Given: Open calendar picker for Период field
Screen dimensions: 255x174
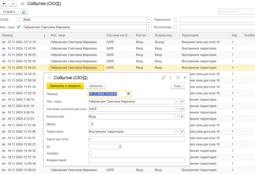Looking at the screenshot, I should point(129,94).
